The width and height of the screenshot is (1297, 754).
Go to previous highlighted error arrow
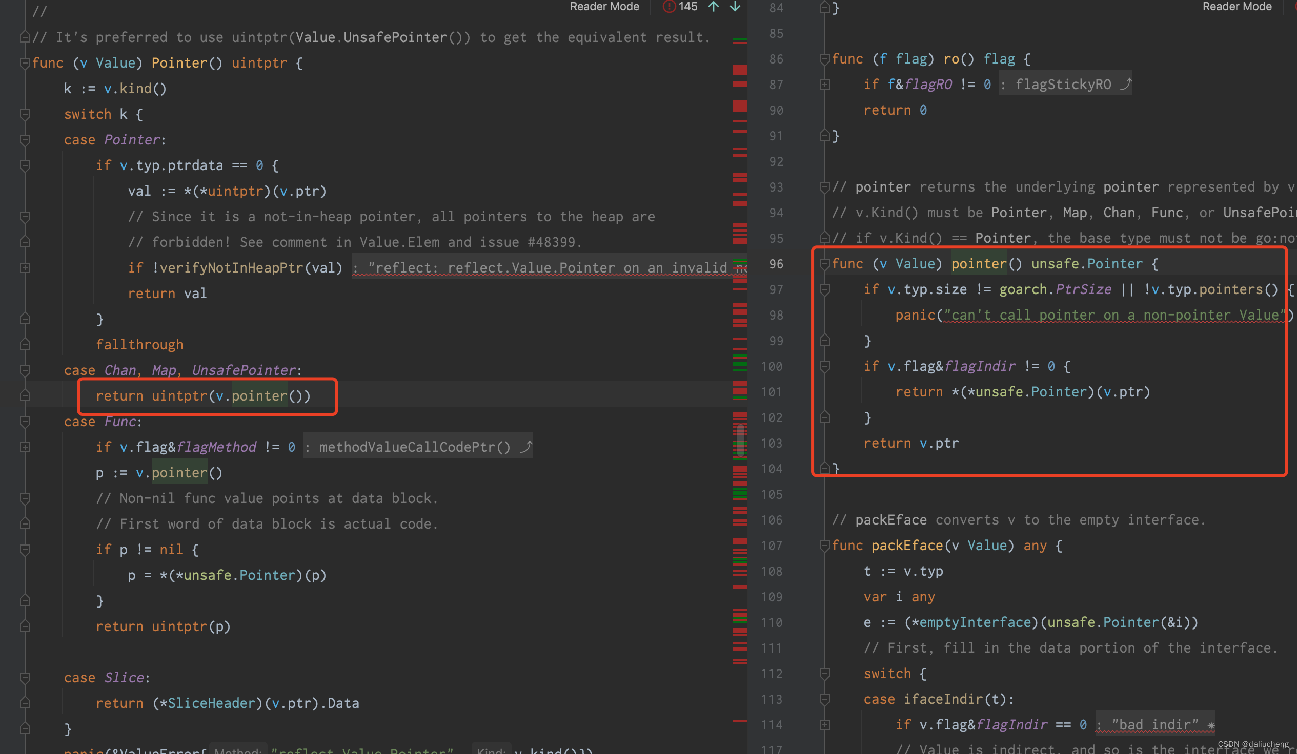(714, 7)
